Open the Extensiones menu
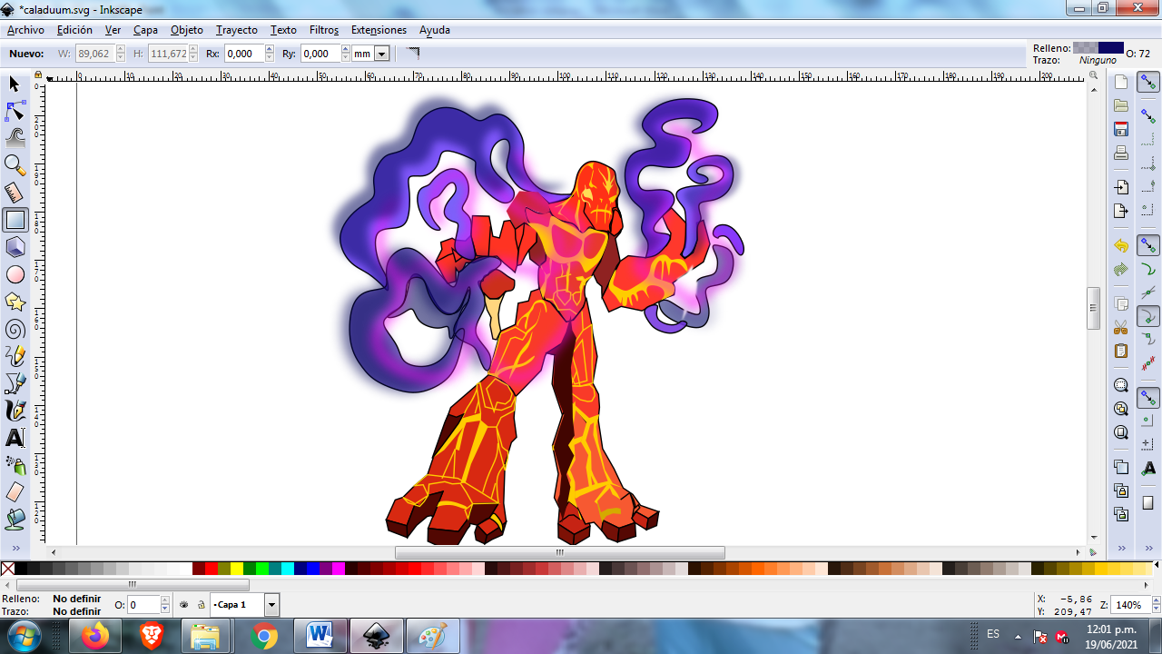Screen dimensions: 1162x654 (379, 30)
